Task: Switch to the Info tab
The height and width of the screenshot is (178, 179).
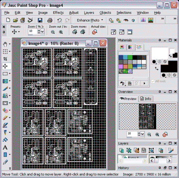Action: point(146,99)
